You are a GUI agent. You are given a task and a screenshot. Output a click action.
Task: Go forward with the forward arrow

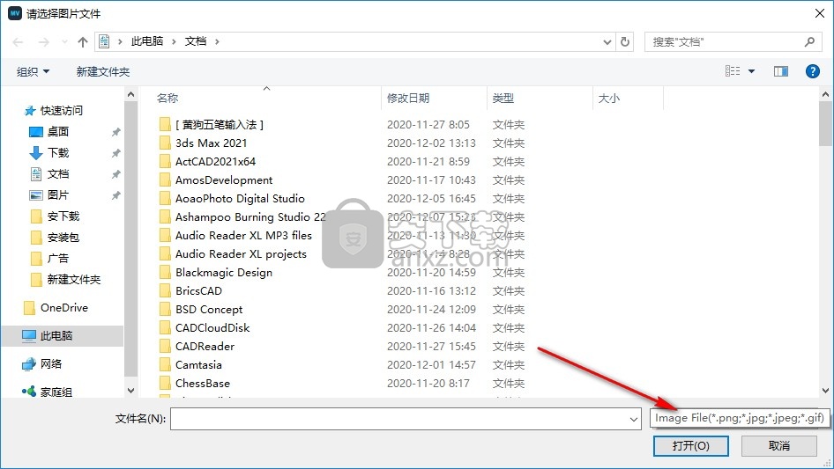(x=43, y=42)
